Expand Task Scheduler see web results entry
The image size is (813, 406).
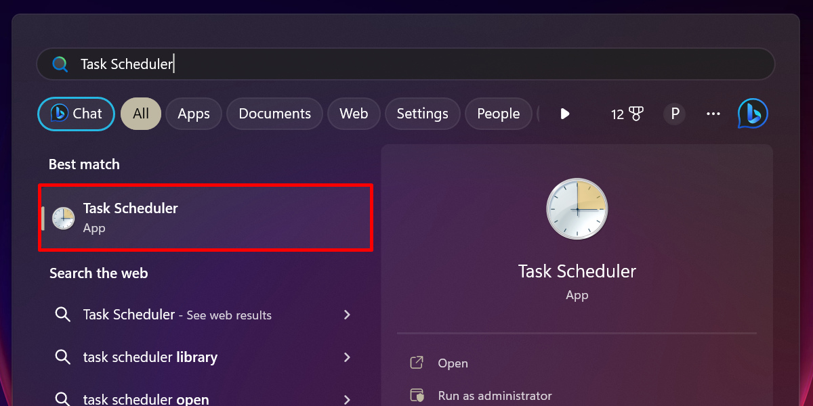(x=347, y=315)
